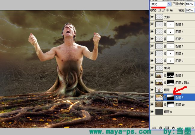Click the 填充 fill value field
This screenshot has height=135, width=195.
(x=190, y=10)
